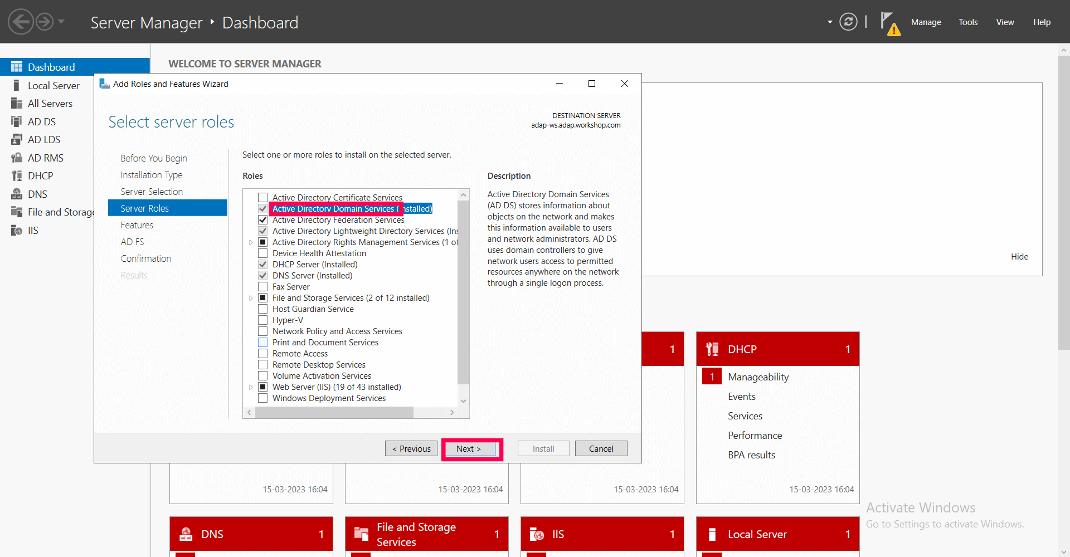1070x557 pixels.
Task: Click the Hide link in the welcome panel
Action: tap(1019, 256)
